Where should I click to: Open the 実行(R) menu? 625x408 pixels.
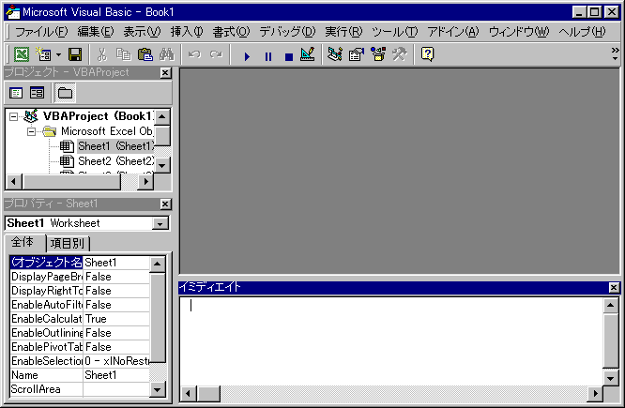click(x=343, y=32)
